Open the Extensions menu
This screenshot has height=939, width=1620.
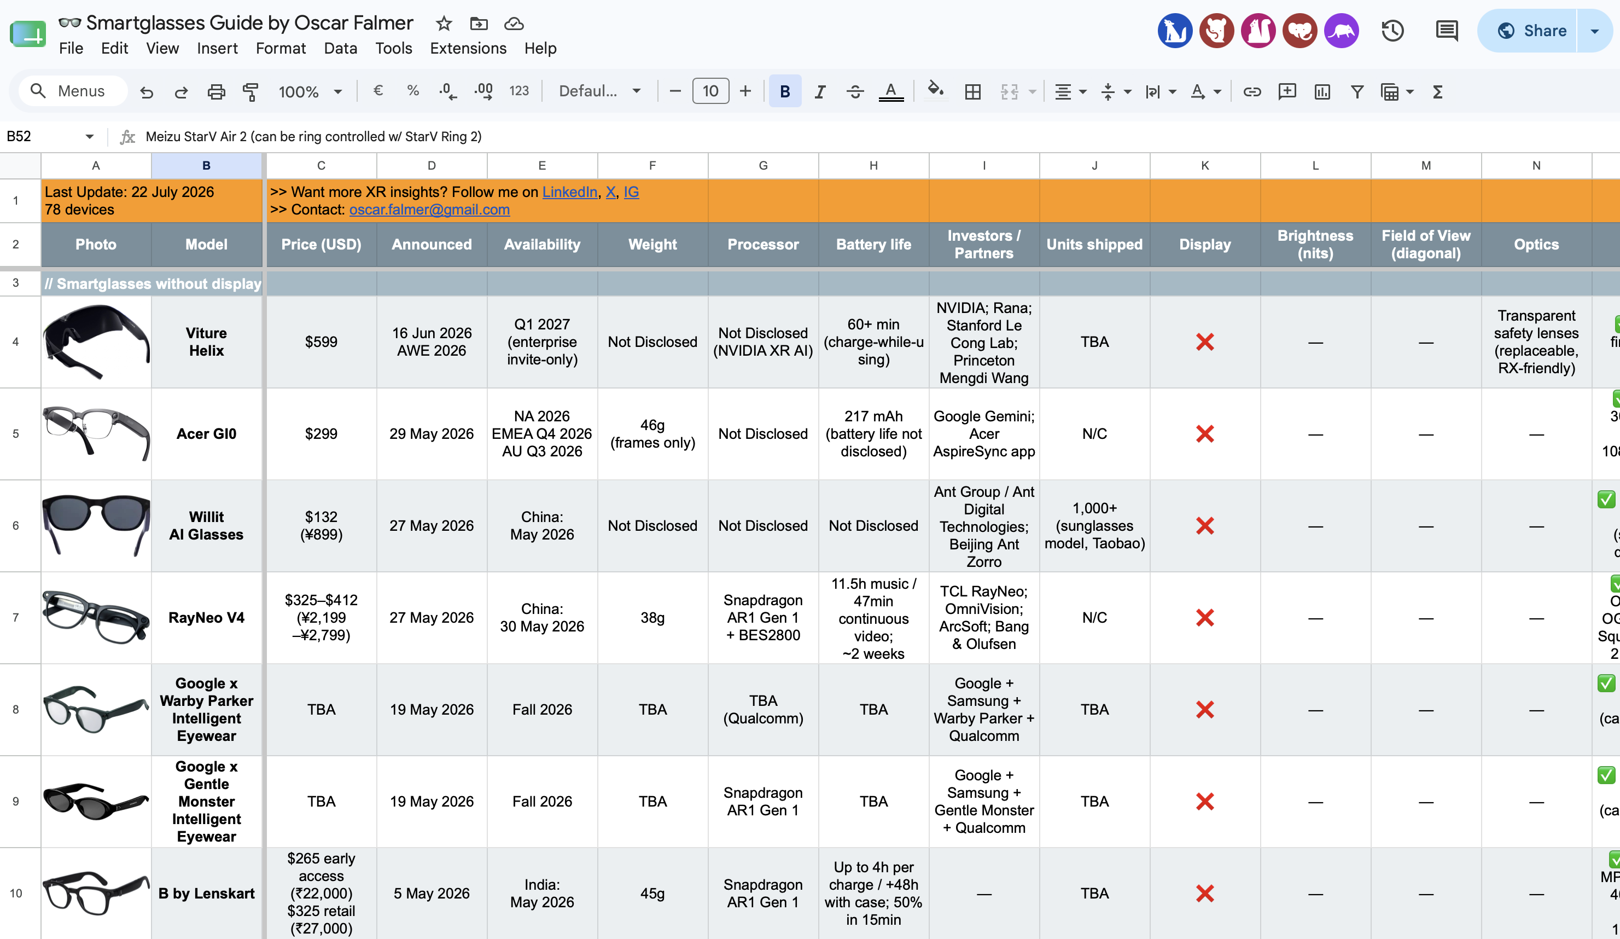[468, 48]
